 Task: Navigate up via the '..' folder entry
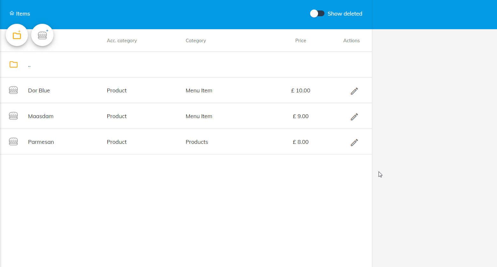point(29,65)
